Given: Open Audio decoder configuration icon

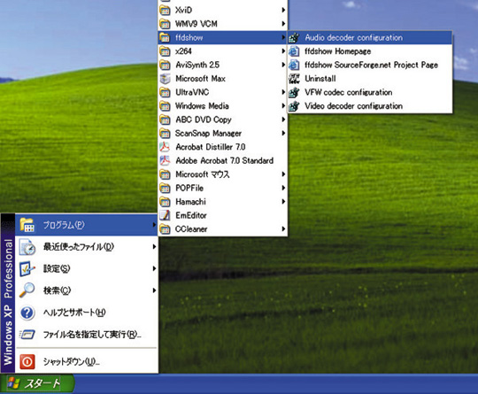Looking at the screenshot, I should tap(294, 37).
